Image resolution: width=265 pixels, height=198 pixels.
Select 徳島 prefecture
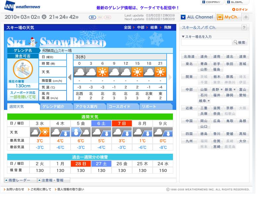[204, 134]
